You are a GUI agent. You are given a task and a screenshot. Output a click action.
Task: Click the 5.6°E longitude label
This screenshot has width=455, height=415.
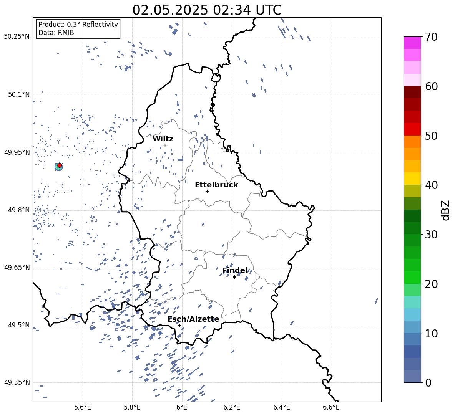[x=83, y=407]
